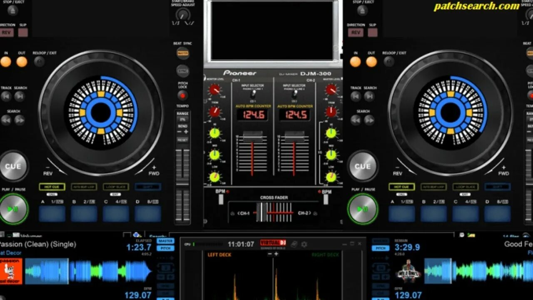Image resolution: width=533 pixels, height=300 pixels.
Task: Click the CH-1 MID EQ knob
Action: [x=214, y=155]
